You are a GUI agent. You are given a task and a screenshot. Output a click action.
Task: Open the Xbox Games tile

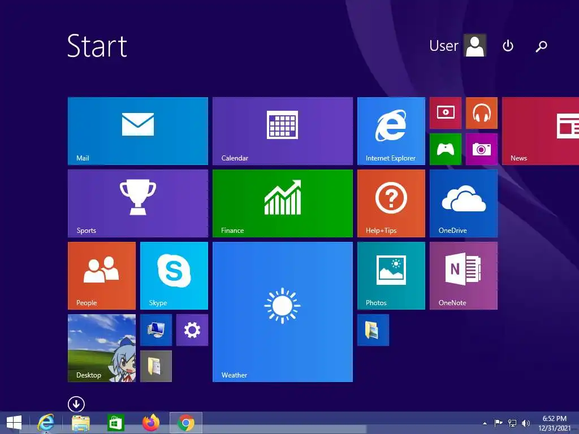tap(446, 149)
